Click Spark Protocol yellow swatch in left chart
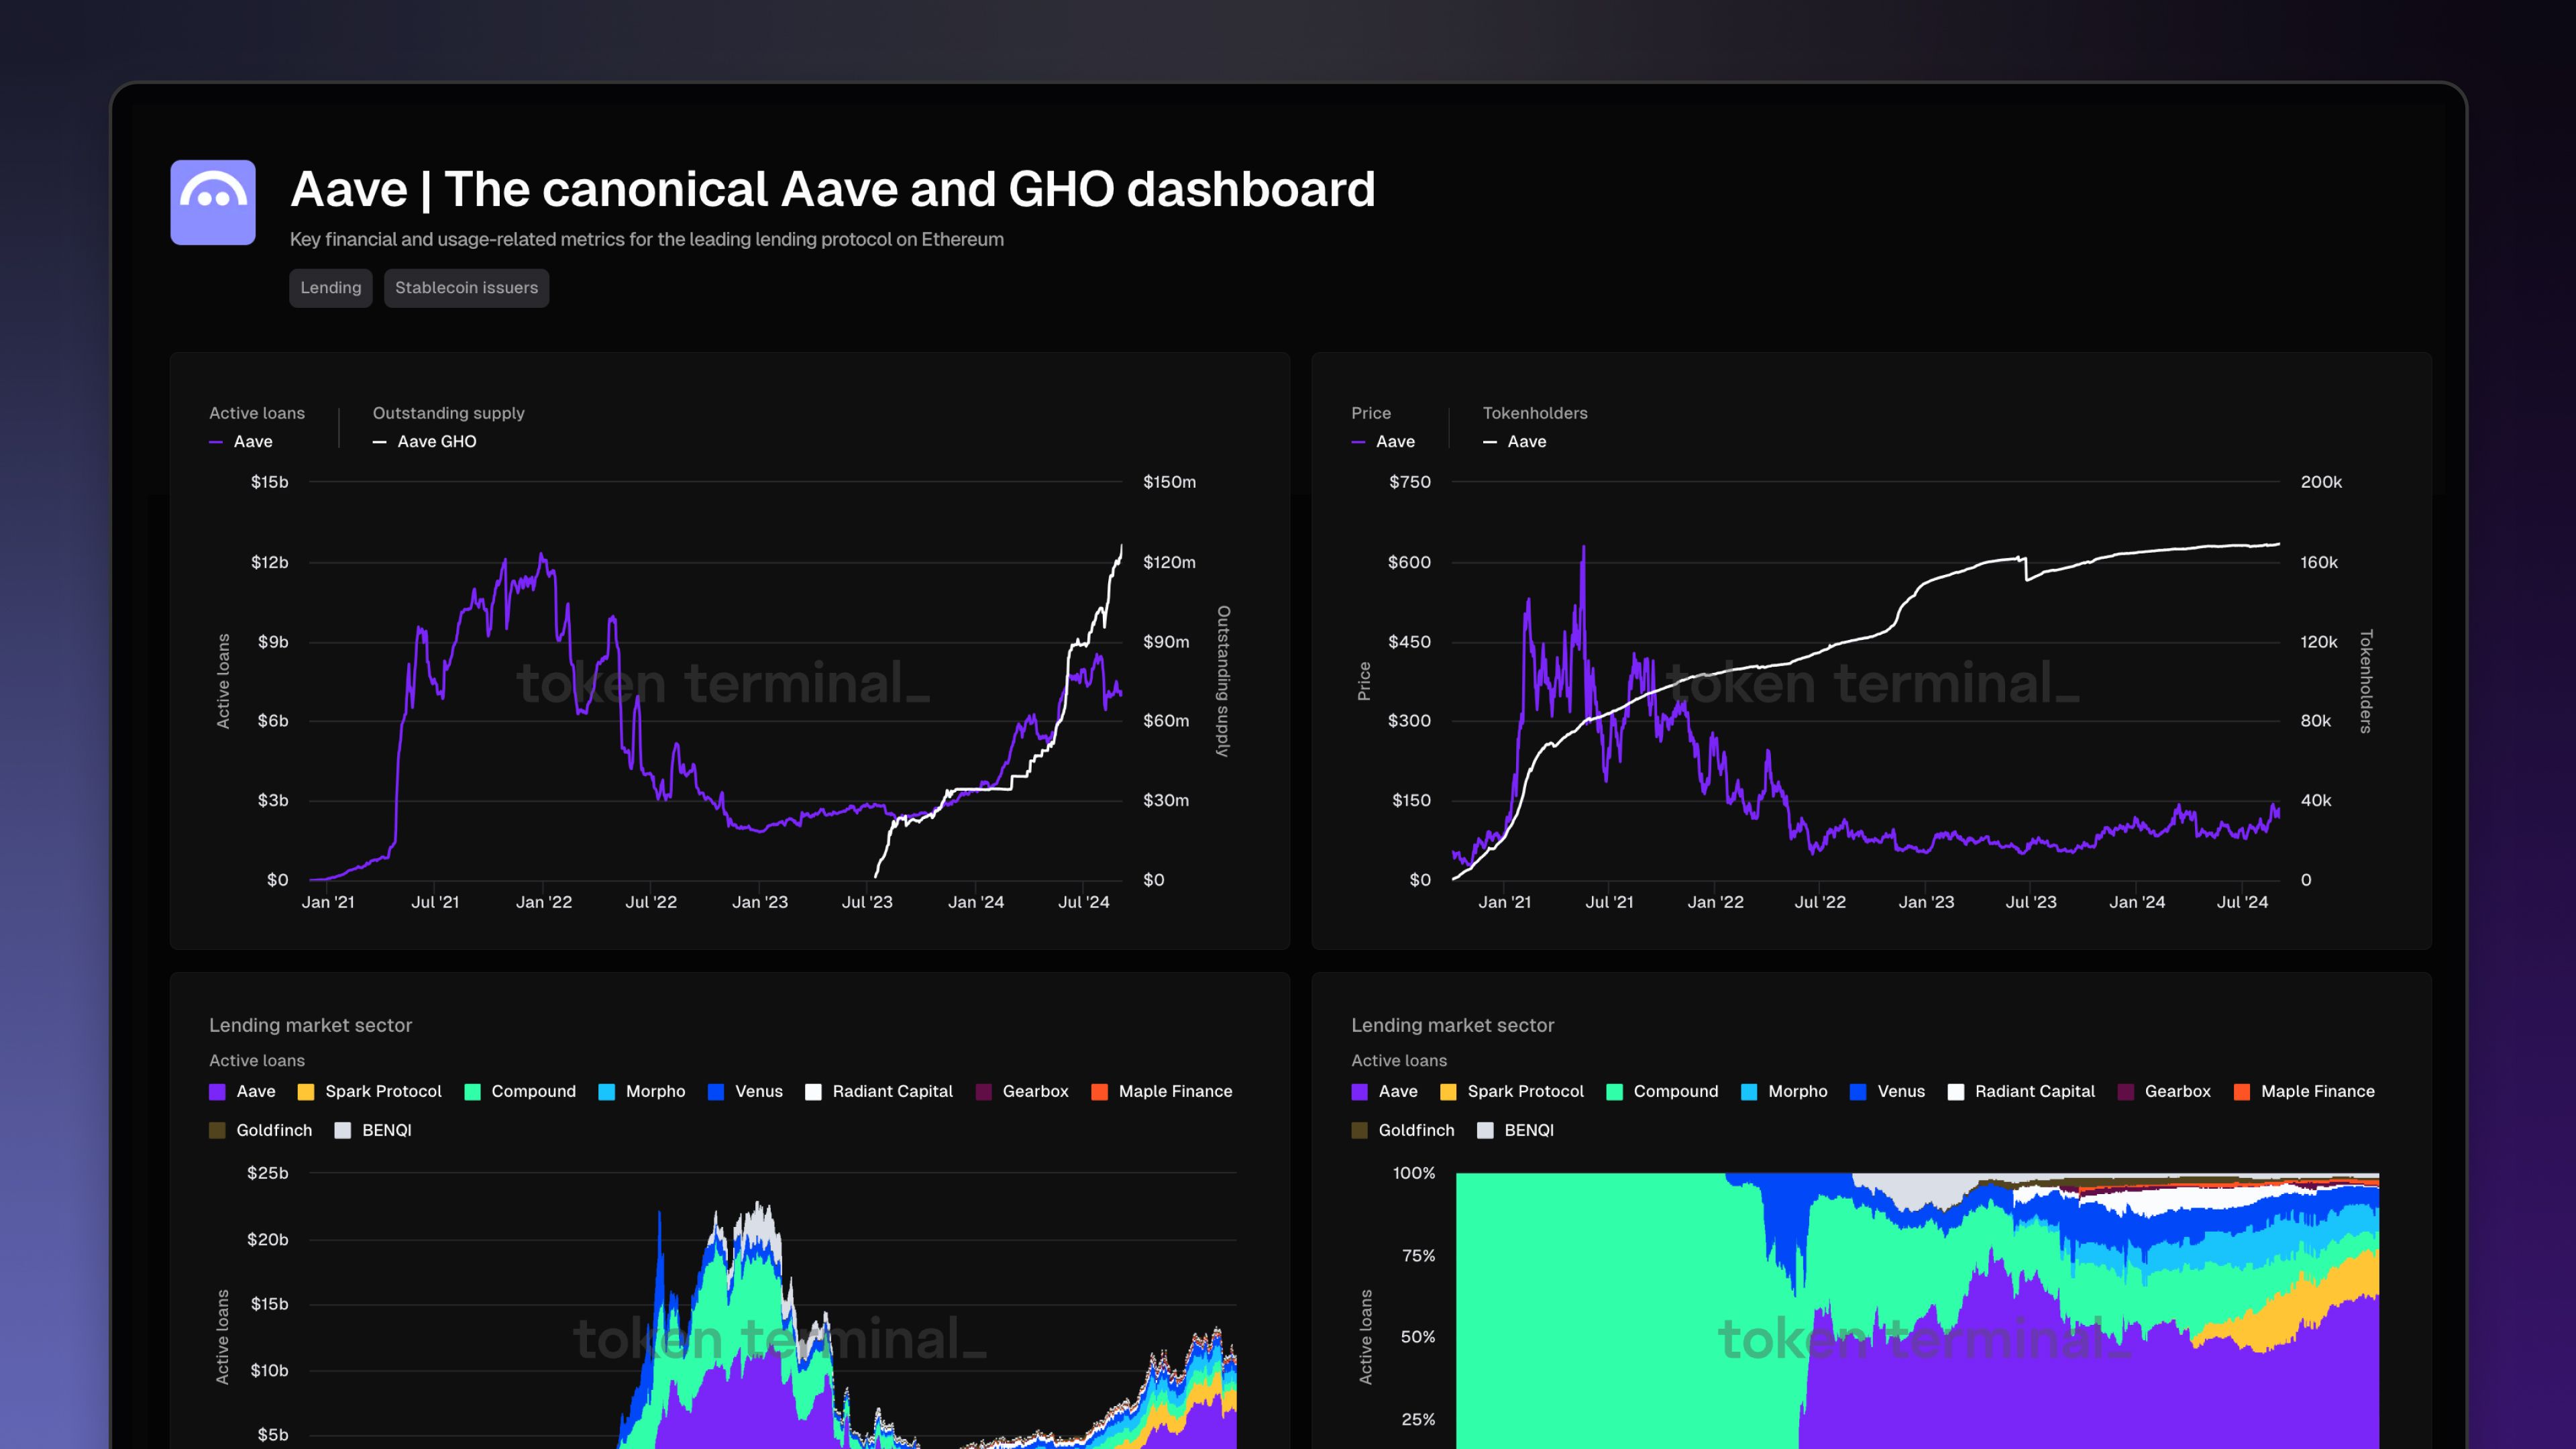Viewport: 2576px width, 1449px height. 306,1091
